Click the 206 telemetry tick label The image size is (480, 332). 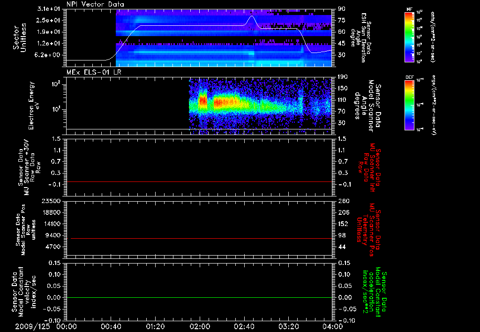click(343, 212)
